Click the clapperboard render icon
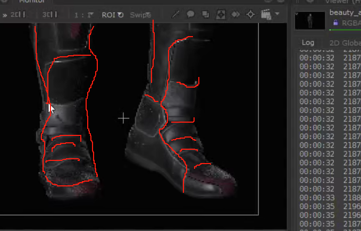Viewport: 361px width, 231px height. pyautogui.click(x=266, y=14)
